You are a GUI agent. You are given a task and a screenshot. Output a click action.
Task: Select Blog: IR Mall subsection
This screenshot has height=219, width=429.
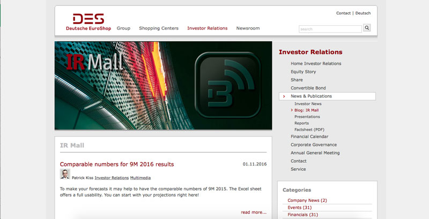click(306, 110)
